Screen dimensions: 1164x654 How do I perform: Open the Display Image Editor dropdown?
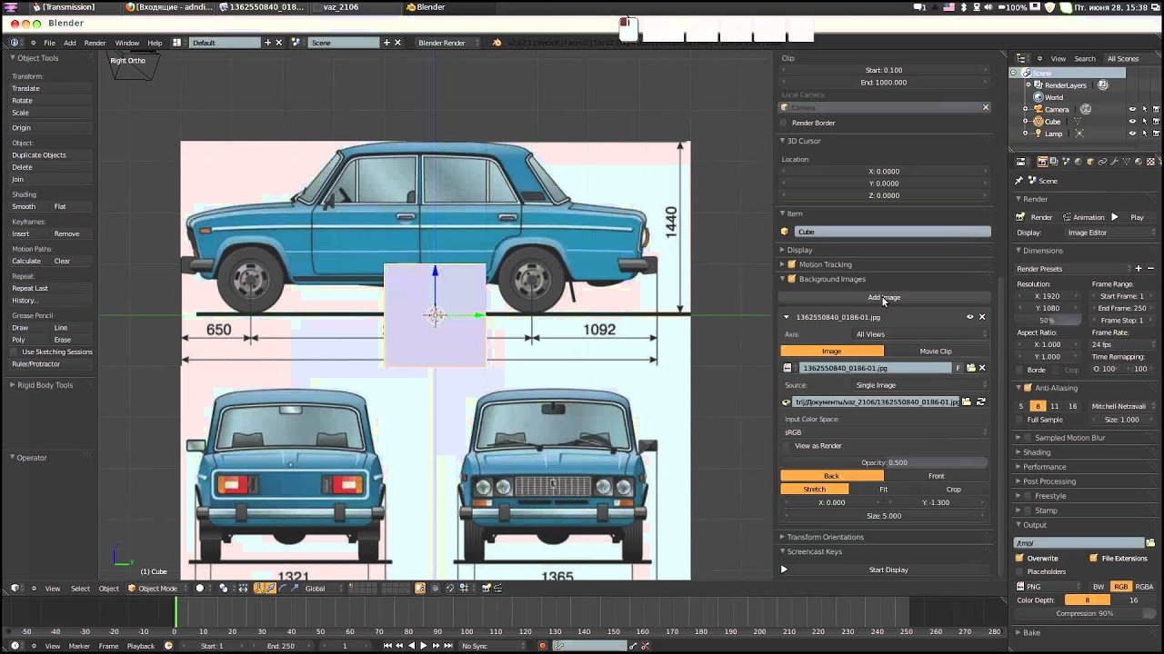pos(1109,233)
